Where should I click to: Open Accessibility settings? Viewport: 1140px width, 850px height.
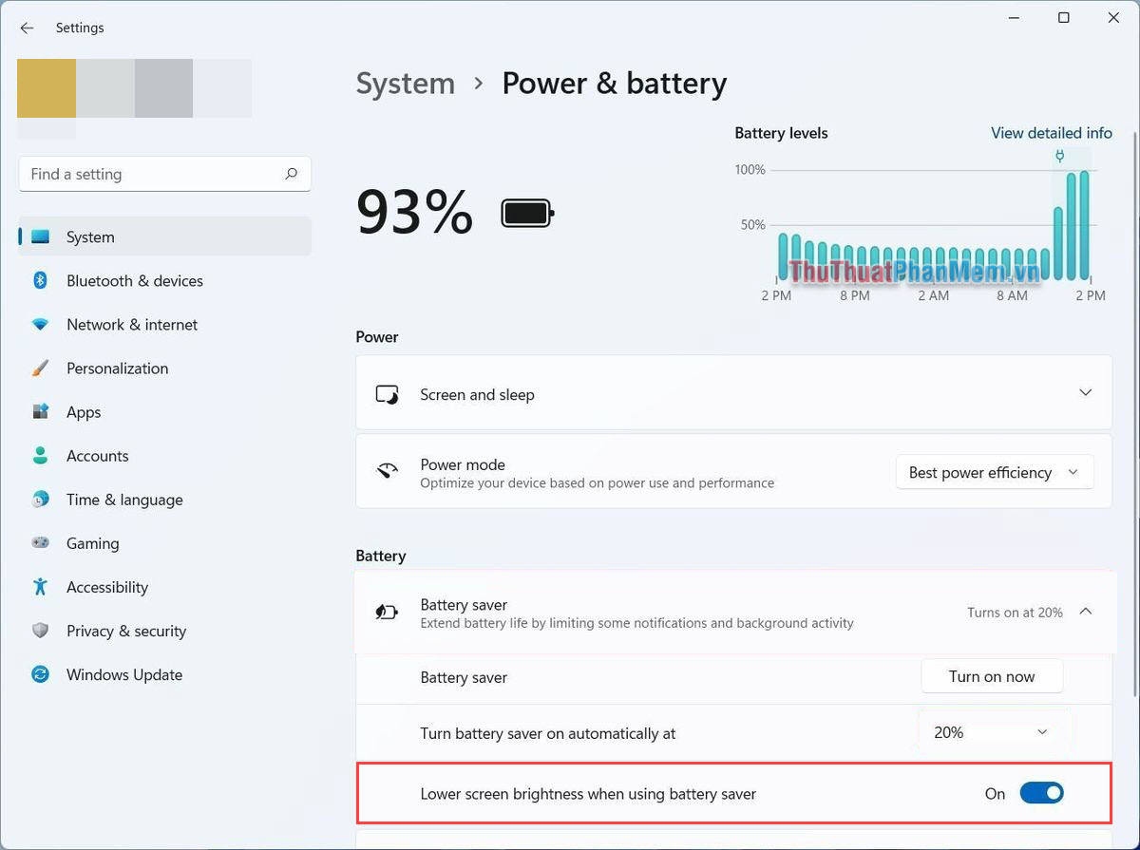[106, 586]
